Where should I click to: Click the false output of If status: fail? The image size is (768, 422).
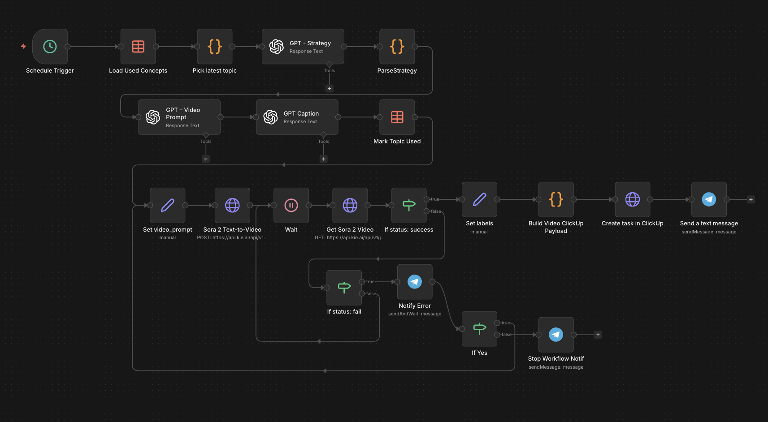pos(362,293)
